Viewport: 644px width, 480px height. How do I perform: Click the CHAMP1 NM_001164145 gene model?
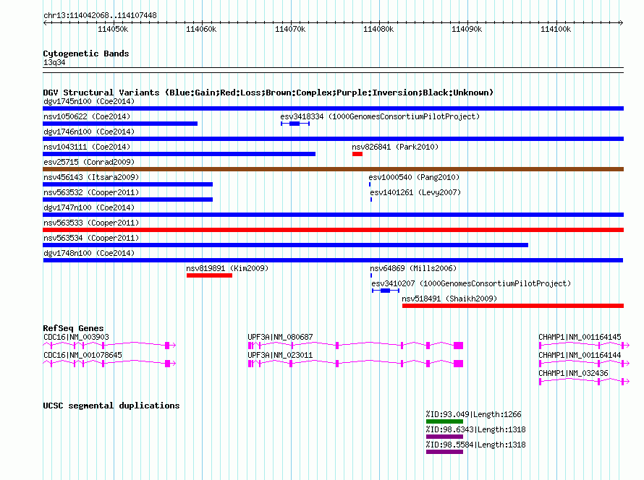coord(585,346)
